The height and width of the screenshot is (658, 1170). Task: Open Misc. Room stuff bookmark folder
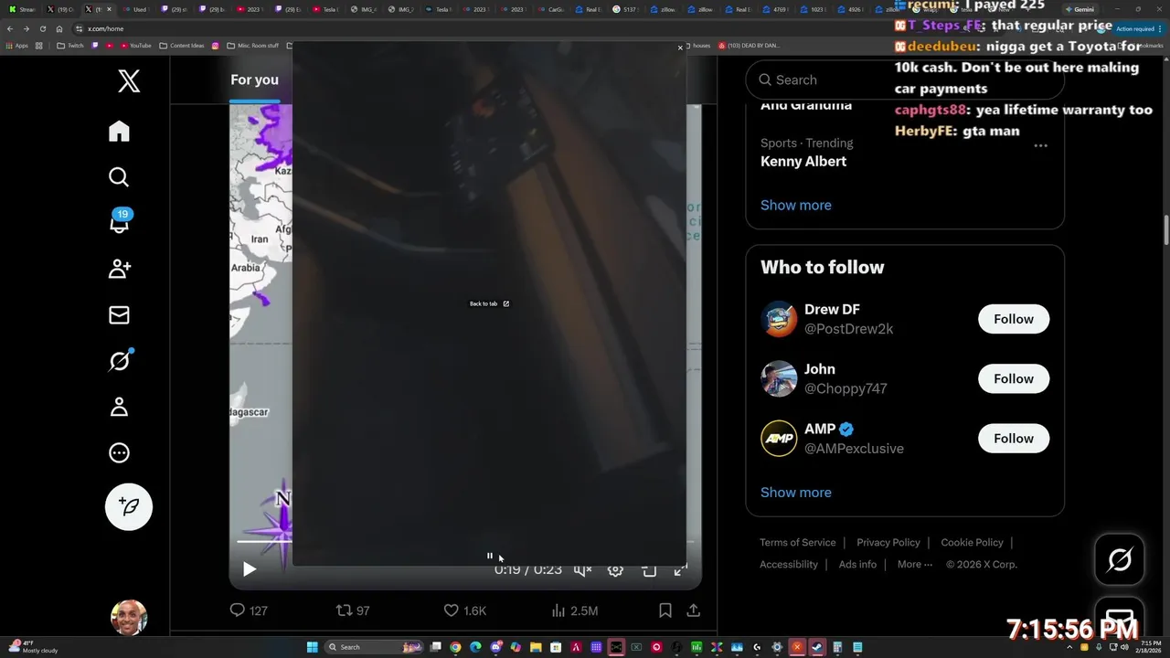click(x=251, y=46)
